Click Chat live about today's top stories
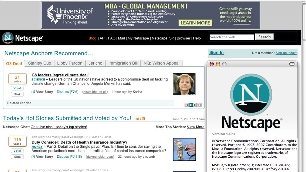Viewport: 306px width, 172px height. click(x=59, y=127)
